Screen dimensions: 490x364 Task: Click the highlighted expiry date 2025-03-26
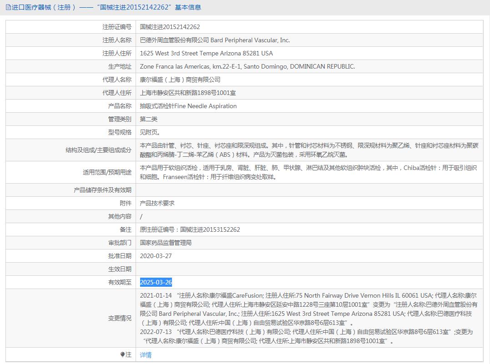coord(156,282)
